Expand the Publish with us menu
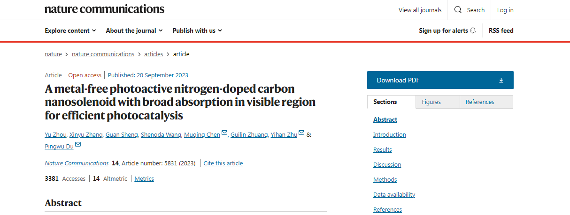Screen dimensions: 570x215 (x=197, y=30)
